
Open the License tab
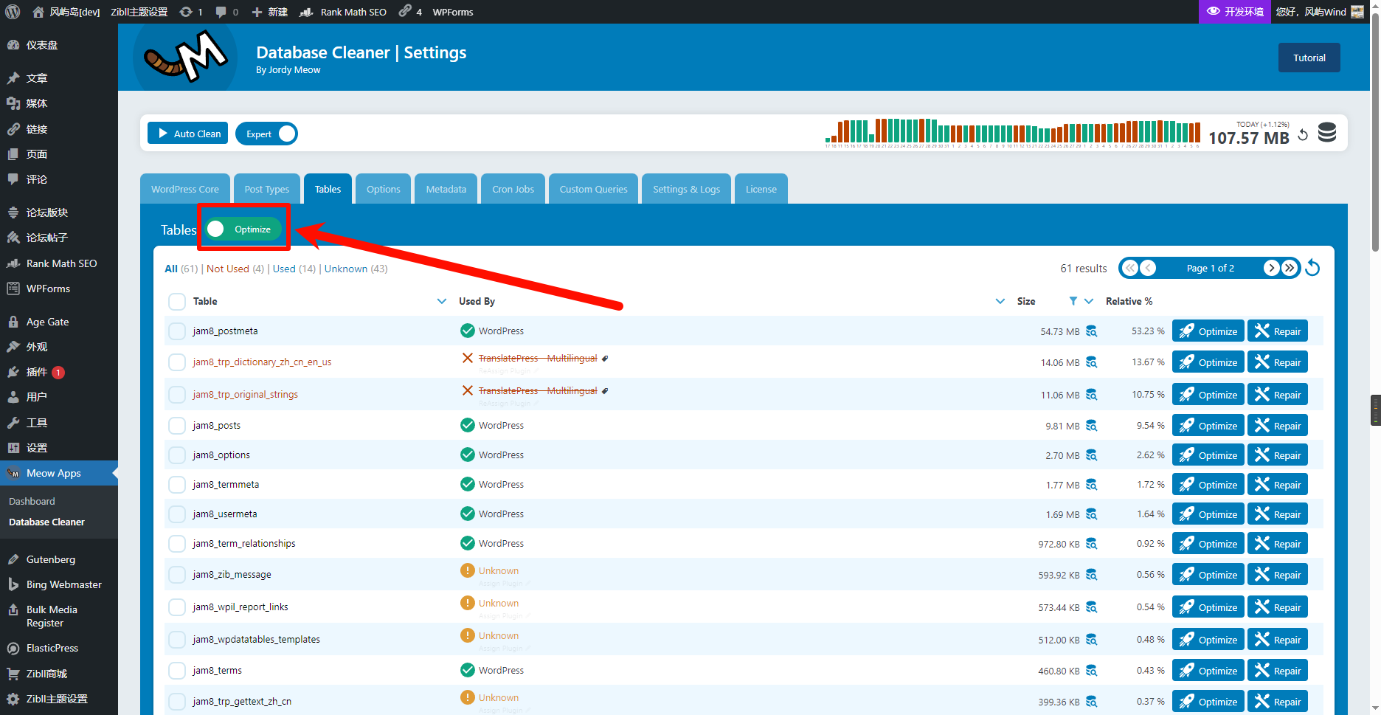pyautogui.click(x=761, y=189)
